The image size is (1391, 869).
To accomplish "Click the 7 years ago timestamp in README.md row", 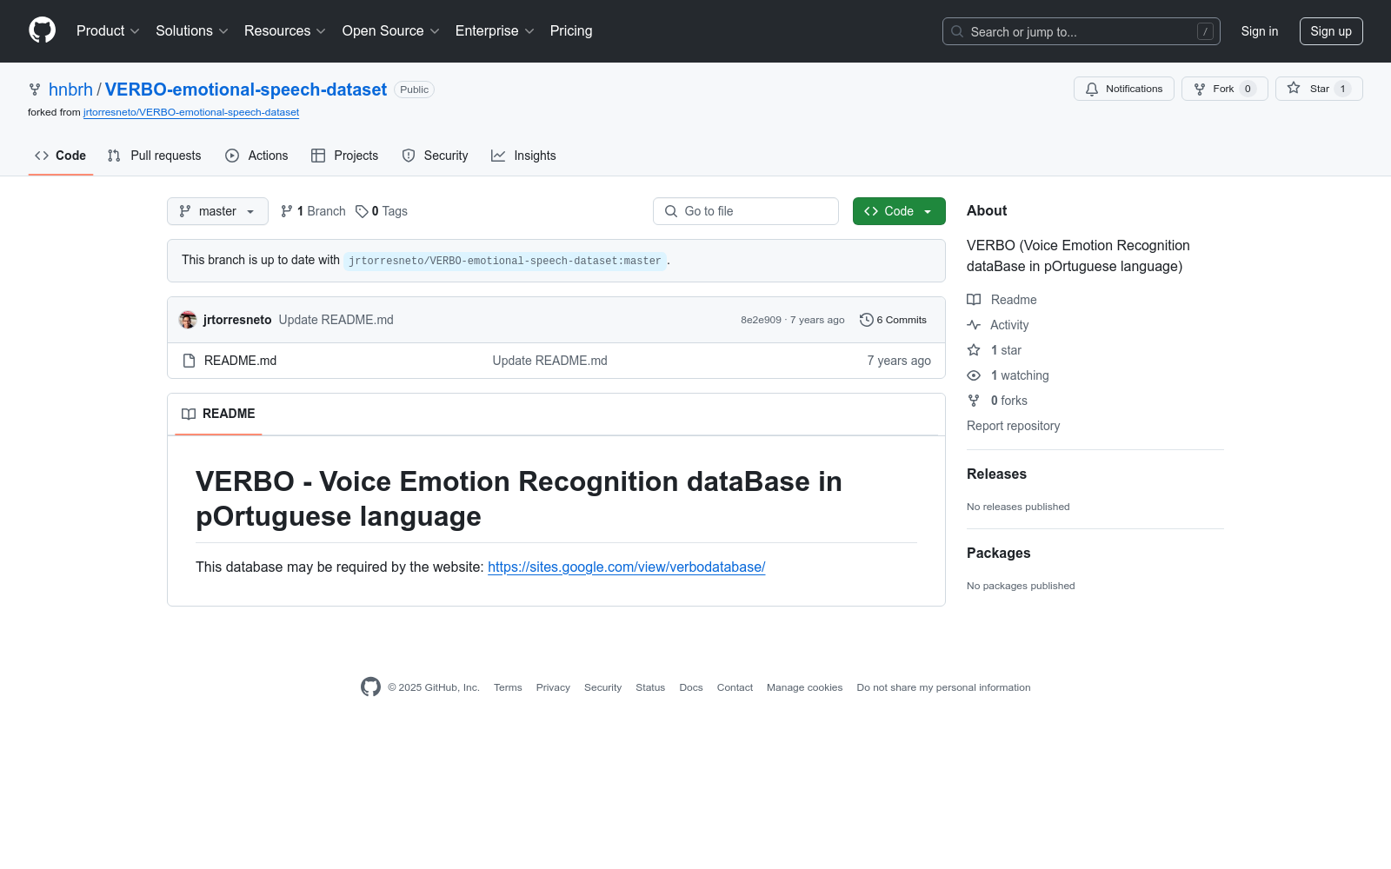I will (899, 361).
